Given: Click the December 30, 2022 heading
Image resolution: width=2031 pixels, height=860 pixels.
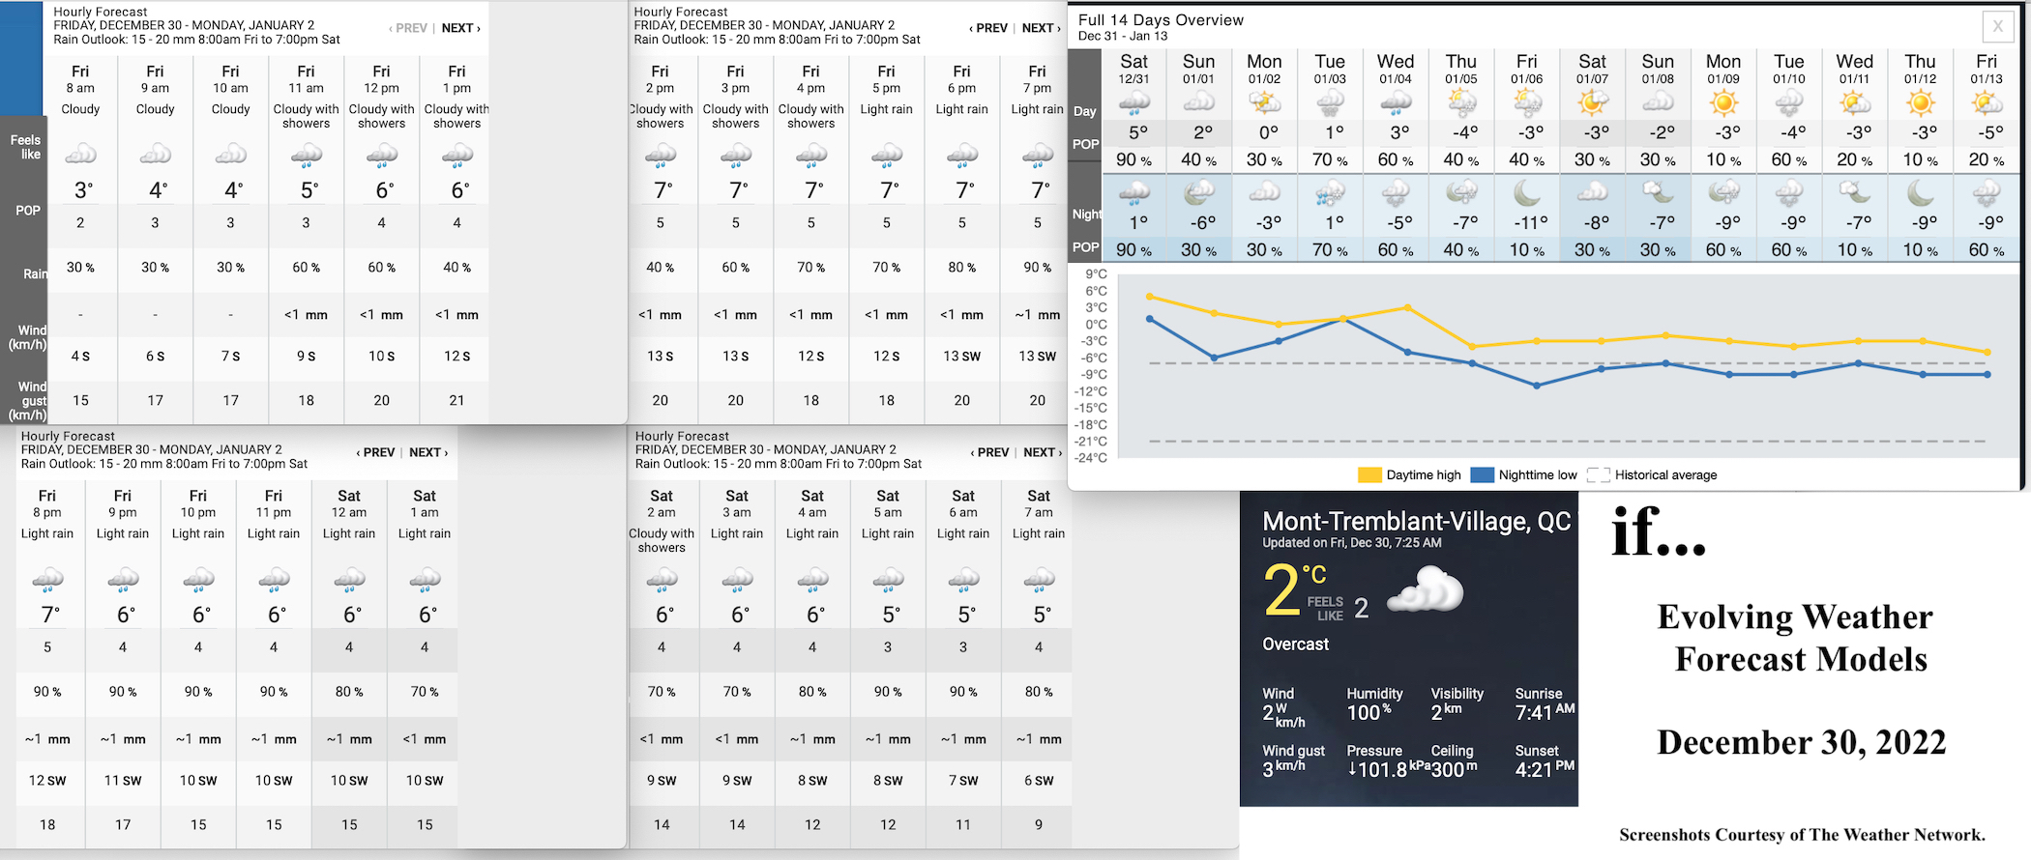Looking at the screenshot, I should 1801,742.
